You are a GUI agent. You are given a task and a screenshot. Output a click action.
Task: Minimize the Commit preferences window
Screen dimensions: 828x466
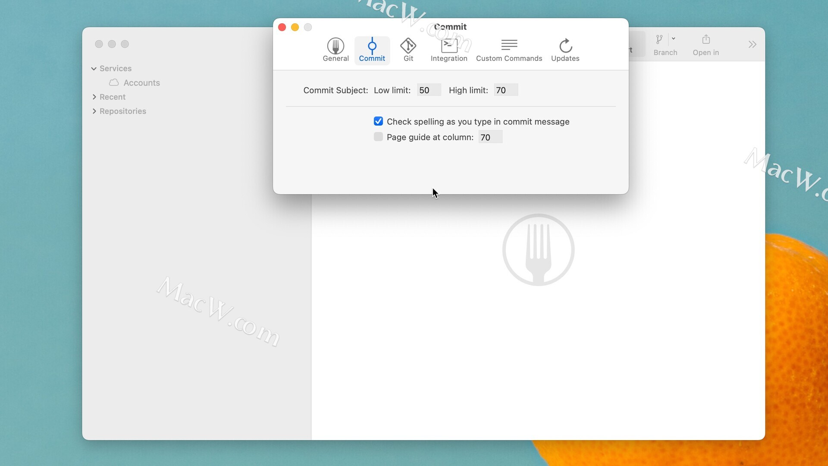[x=295, y=27]
